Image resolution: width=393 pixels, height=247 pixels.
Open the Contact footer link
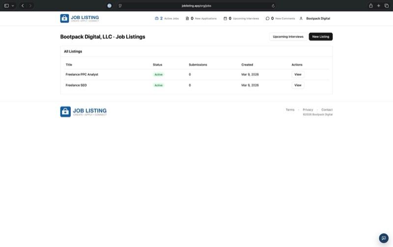(x=327, y=110)
